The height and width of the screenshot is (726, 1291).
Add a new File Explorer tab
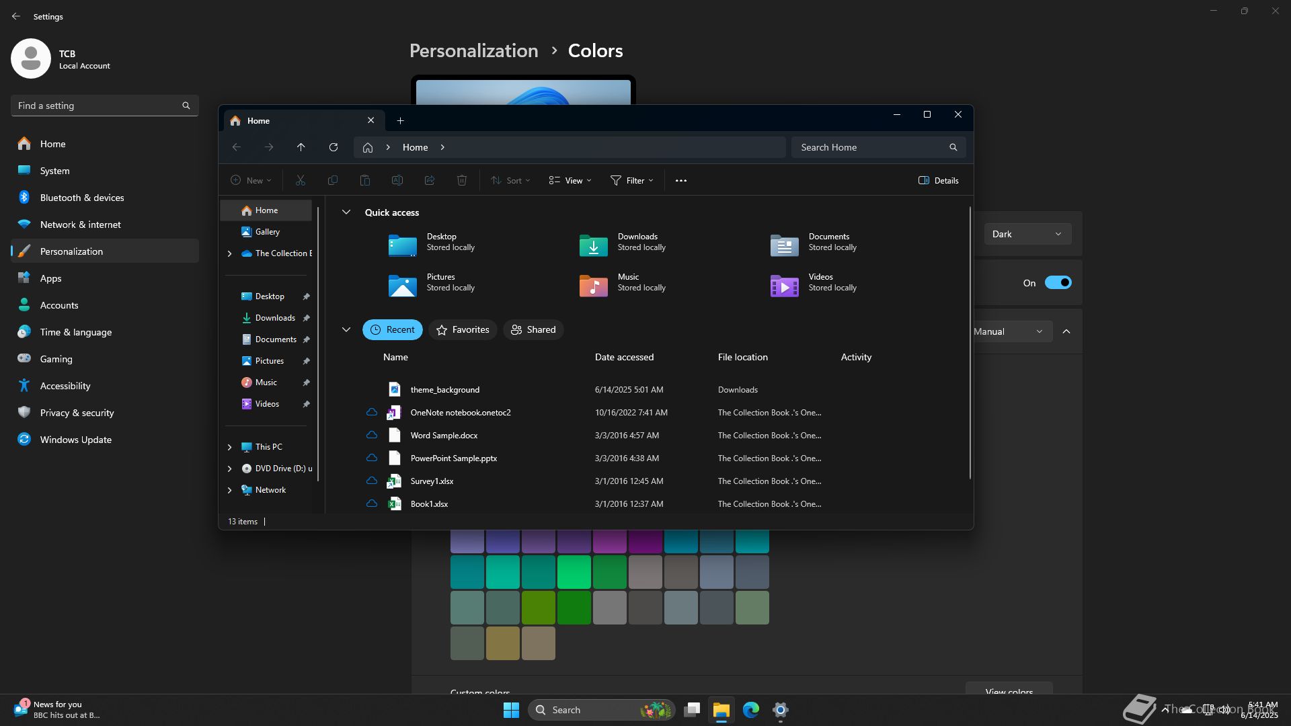coord(400,121)
